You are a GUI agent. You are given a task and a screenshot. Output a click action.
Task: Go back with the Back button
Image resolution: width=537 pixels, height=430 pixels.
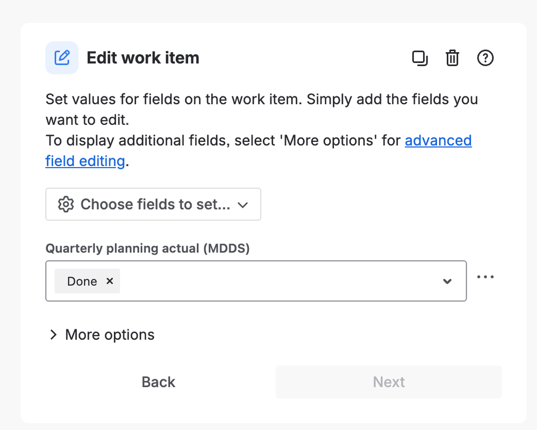click(x=159, y=382)
